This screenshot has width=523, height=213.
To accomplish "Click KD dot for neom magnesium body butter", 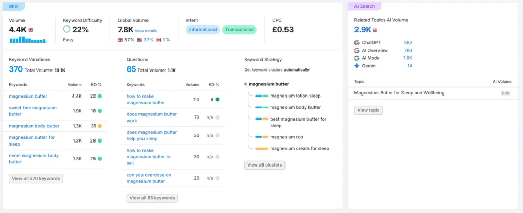I will click(100, 159).
